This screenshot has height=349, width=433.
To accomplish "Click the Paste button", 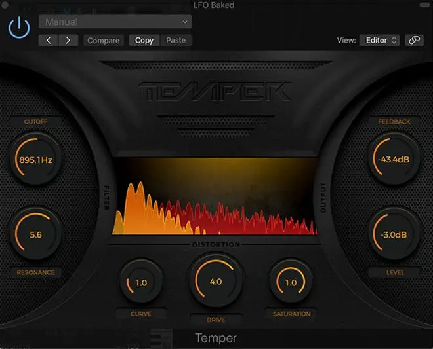I will [x=176, y=41].
